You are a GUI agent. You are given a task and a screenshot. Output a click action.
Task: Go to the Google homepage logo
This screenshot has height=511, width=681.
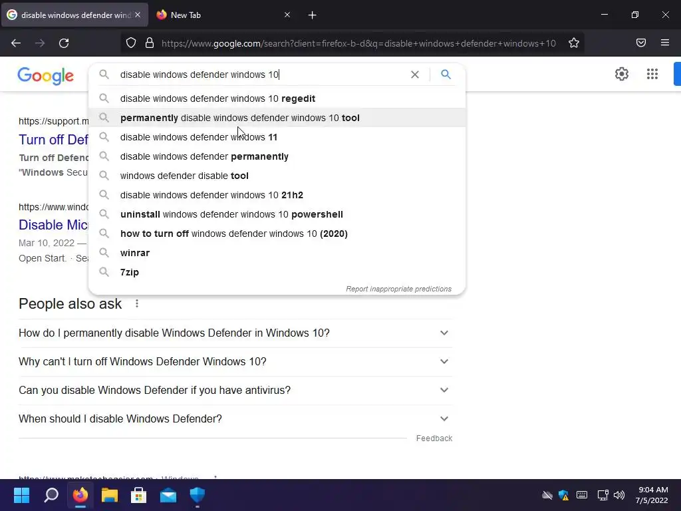46,76
